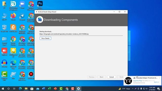The width and height of the screenshot is (162, 91).
Task: Select the Camtasia 2019 desktop icon
Action: tap(4, 76)
